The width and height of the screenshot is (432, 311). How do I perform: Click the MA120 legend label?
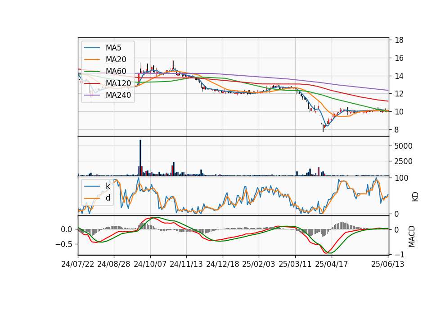point(118,83)
